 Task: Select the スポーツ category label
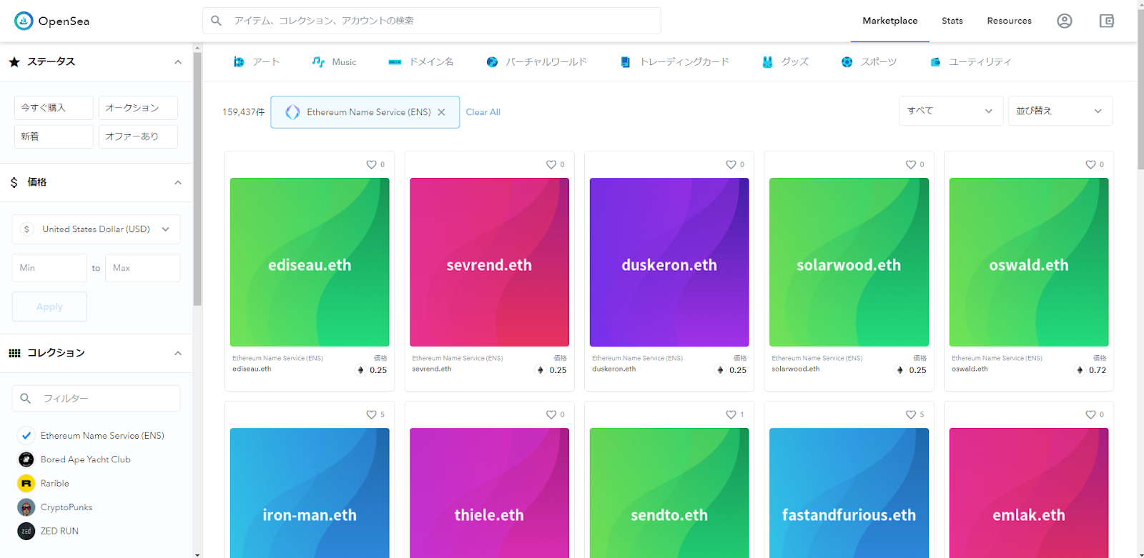pyautogui.click(x=879, y=62)
